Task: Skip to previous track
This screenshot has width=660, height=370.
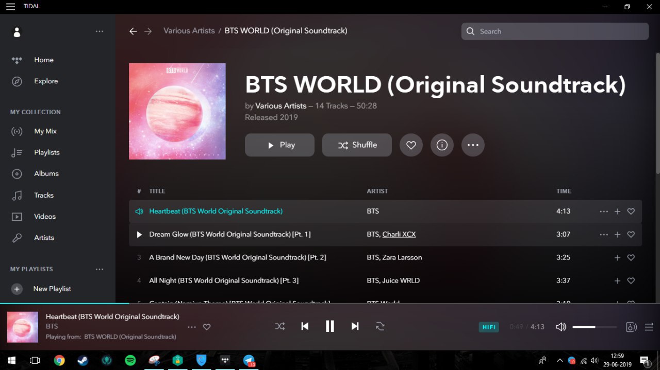Action: (305, 326)
